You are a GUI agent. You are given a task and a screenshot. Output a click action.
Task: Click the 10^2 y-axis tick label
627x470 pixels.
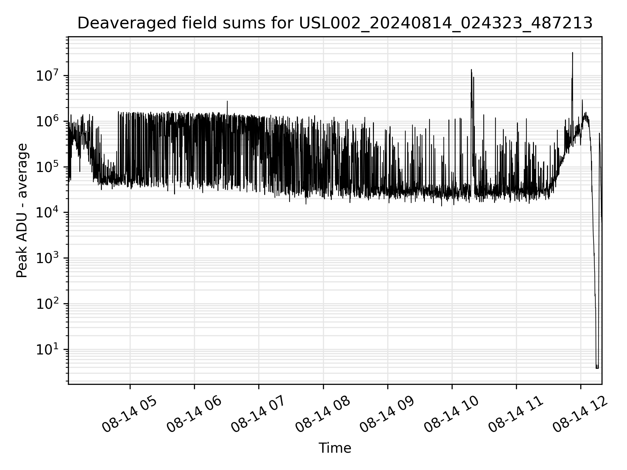coord(48,304)
